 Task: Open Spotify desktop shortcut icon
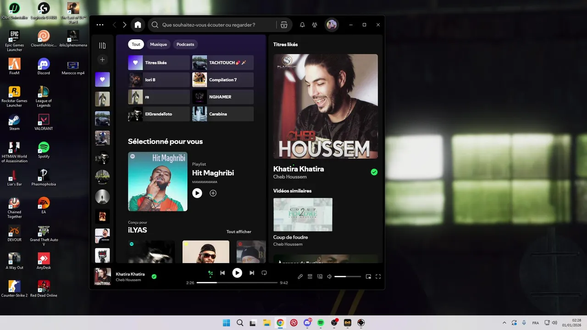click(x=44, y=150)
